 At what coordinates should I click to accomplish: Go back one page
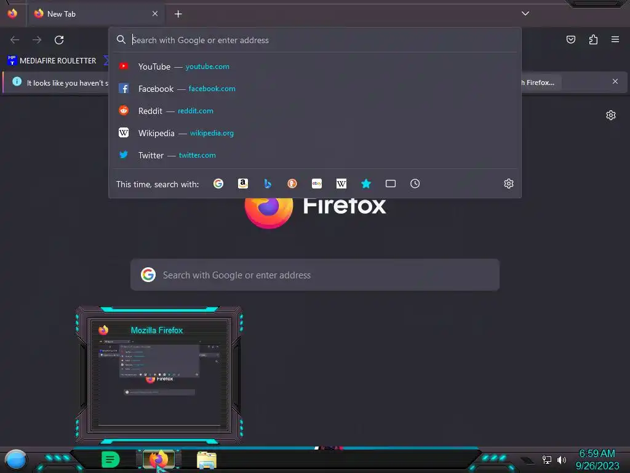tap(15, 40)
